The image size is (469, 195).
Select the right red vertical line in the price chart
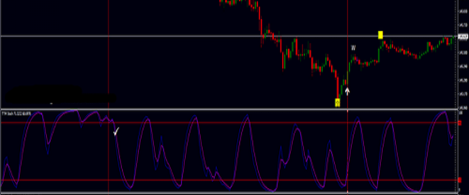(x=347, y=23)
